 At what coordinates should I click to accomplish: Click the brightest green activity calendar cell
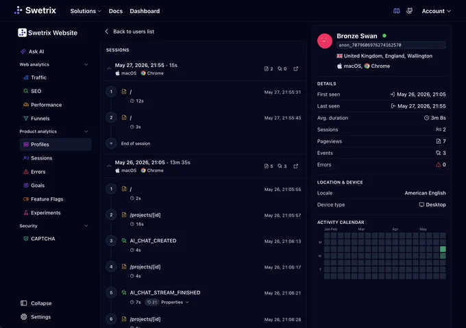(443, 249)
